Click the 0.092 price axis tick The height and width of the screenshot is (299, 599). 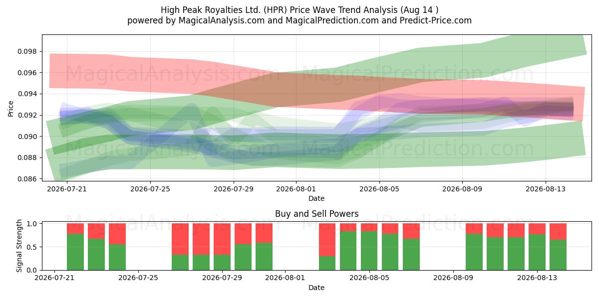[x=28, y=115]
